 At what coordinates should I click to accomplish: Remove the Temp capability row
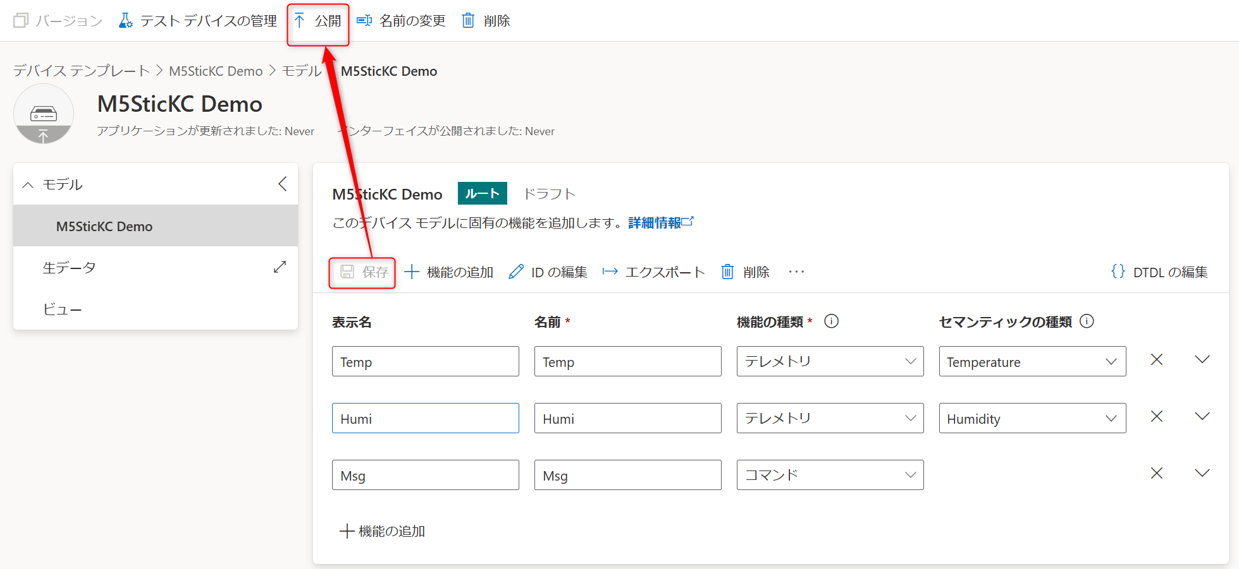click(1157, 359)
